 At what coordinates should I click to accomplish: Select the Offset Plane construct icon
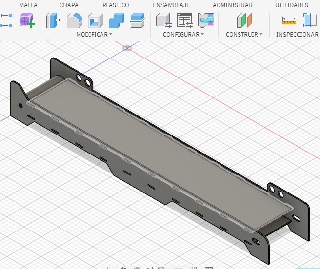click(x=244, y=20)
